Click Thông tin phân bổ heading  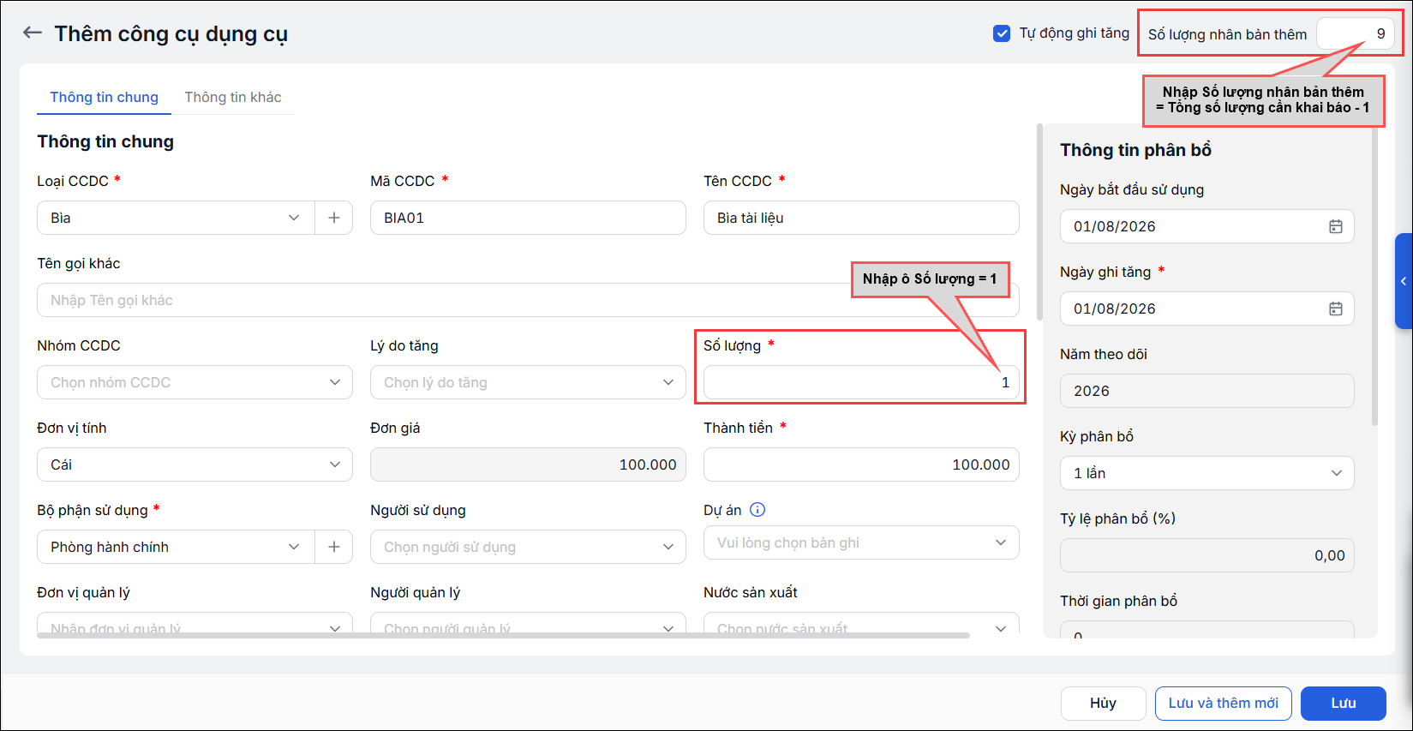(1135, 150)
